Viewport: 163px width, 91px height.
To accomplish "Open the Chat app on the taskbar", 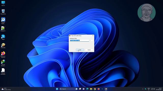I will (x=84, y=89).
